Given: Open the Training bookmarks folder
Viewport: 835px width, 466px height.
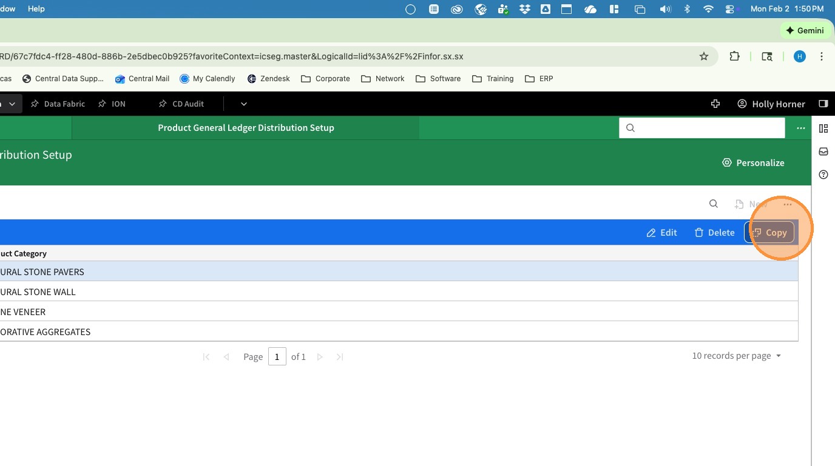Looking at the screenshot, I should 493,79.
